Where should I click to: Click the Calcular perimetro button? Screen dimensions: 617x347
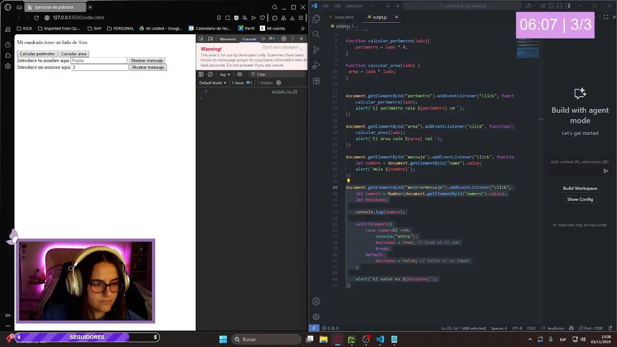37,54
